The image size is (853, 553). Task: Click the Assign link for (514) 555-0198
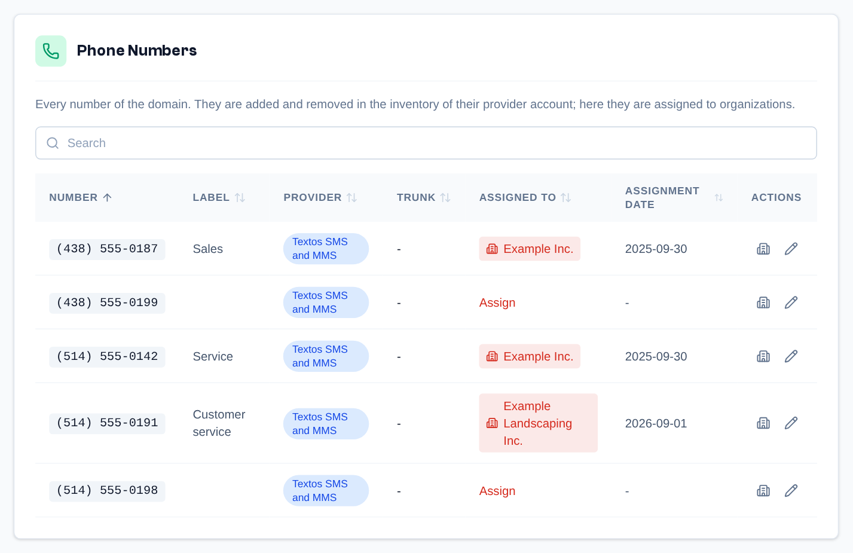click(x=497, y=491)
